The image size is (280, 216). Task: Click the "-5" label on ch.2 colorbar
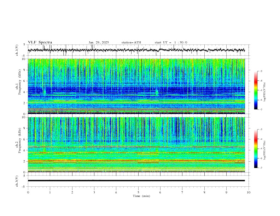261,149
